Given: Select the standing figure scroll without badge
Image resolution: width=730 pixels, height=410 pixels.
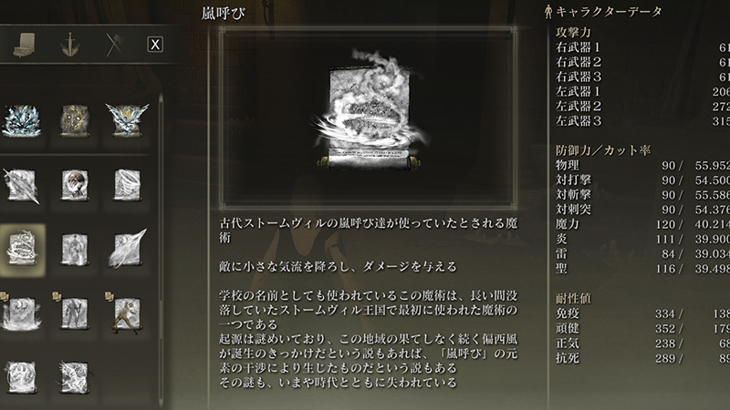Looking at the screenshot, I should (75, 250).
